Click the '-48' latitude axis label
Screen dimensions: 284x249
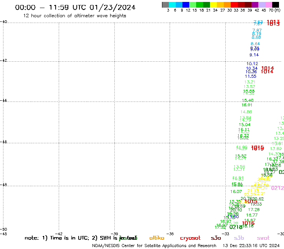click(x=3, y=185)
